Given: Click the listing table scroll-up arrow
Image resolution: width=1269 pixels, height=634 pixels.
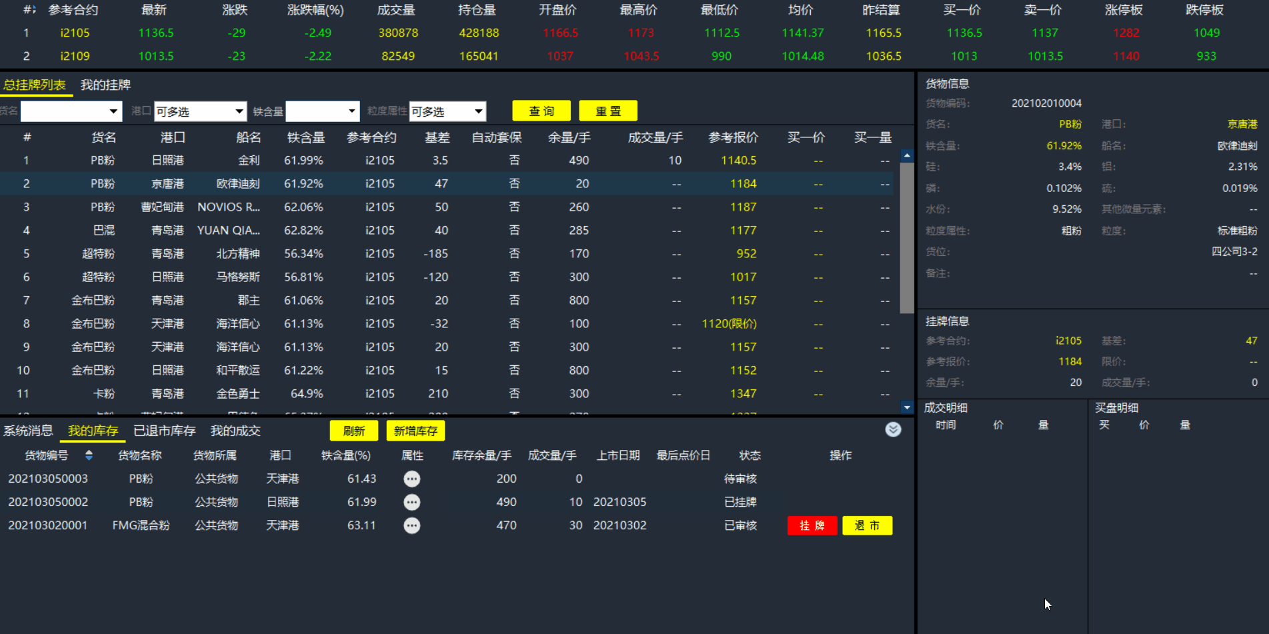Looking at the screenshot, I should pyautogui.click(x=907, y=155).
